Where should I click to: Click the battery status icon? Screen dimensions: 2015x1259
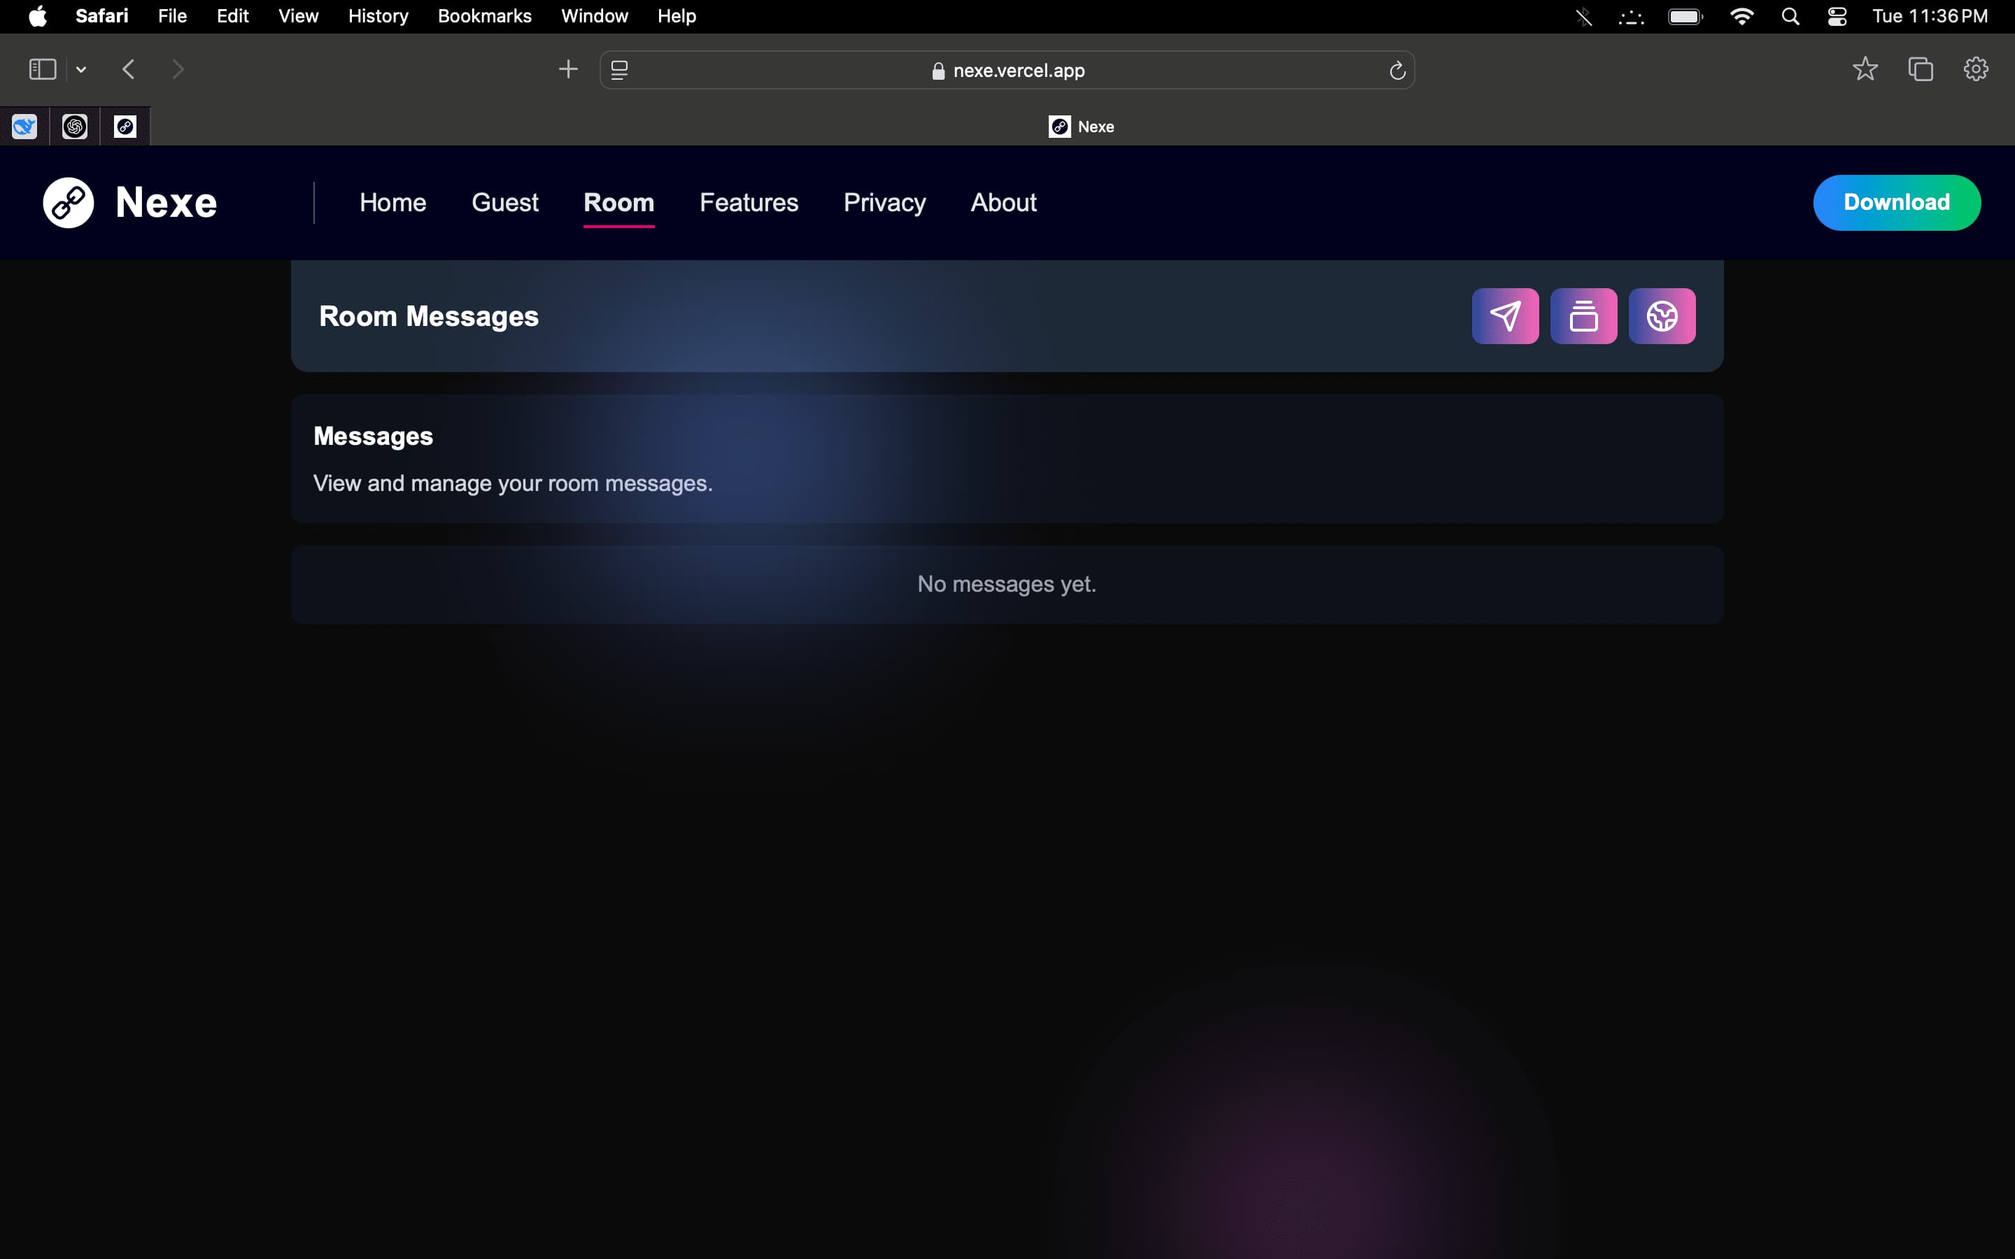(x=1685, y=17)
